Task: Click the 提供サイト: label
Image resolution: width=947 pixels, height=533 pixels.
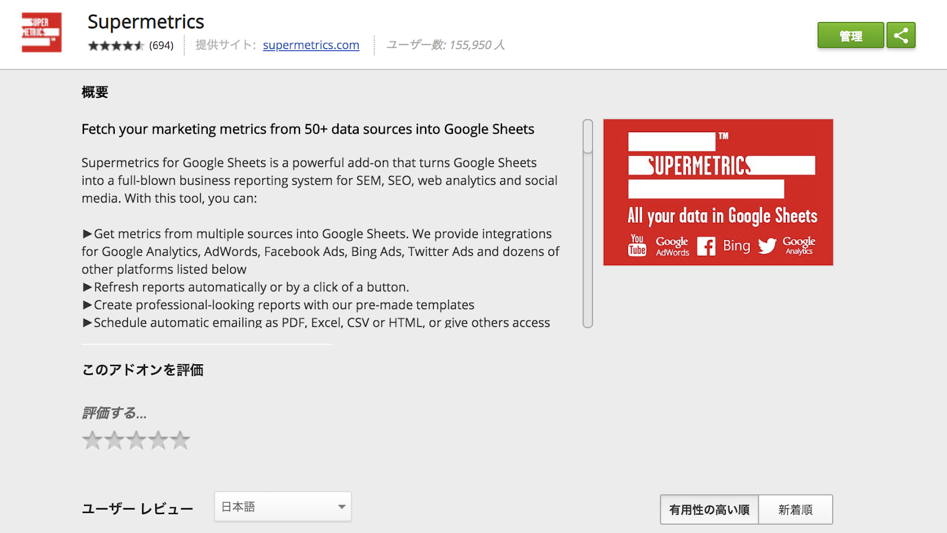Action: (226, 45)
